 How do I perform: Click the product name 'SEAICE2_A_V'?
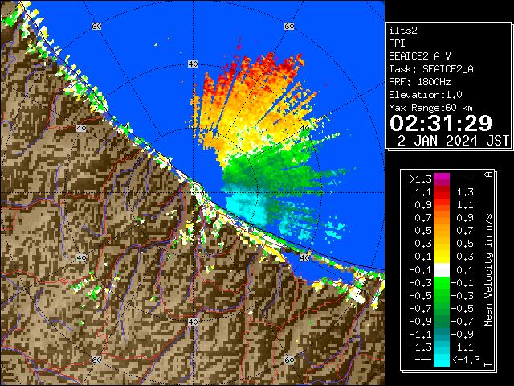click(x=420, y=56)
